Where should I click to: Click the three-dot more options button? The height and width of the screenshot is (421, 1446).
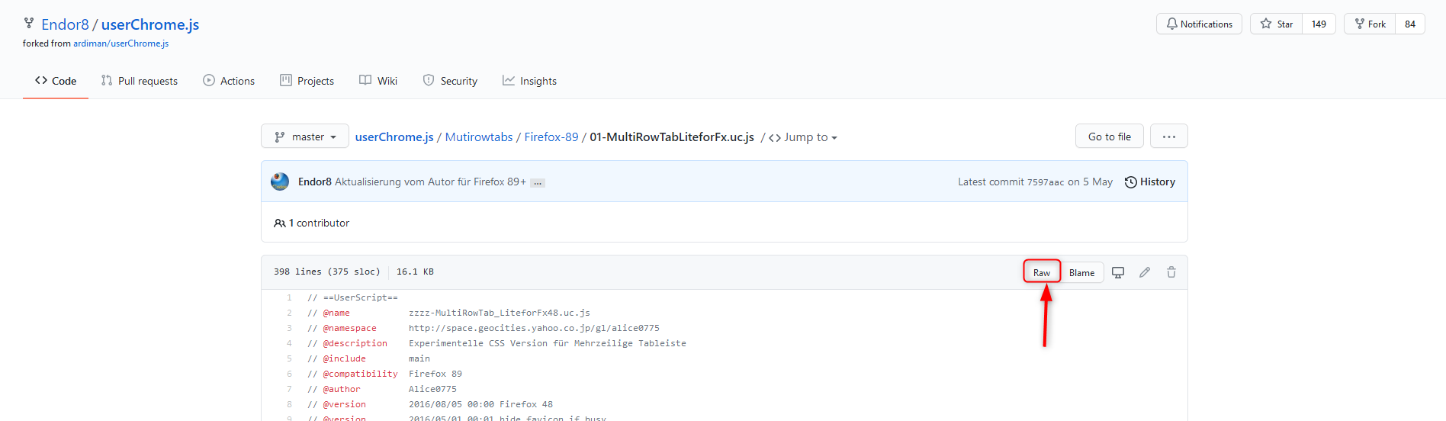point(1168,137)
